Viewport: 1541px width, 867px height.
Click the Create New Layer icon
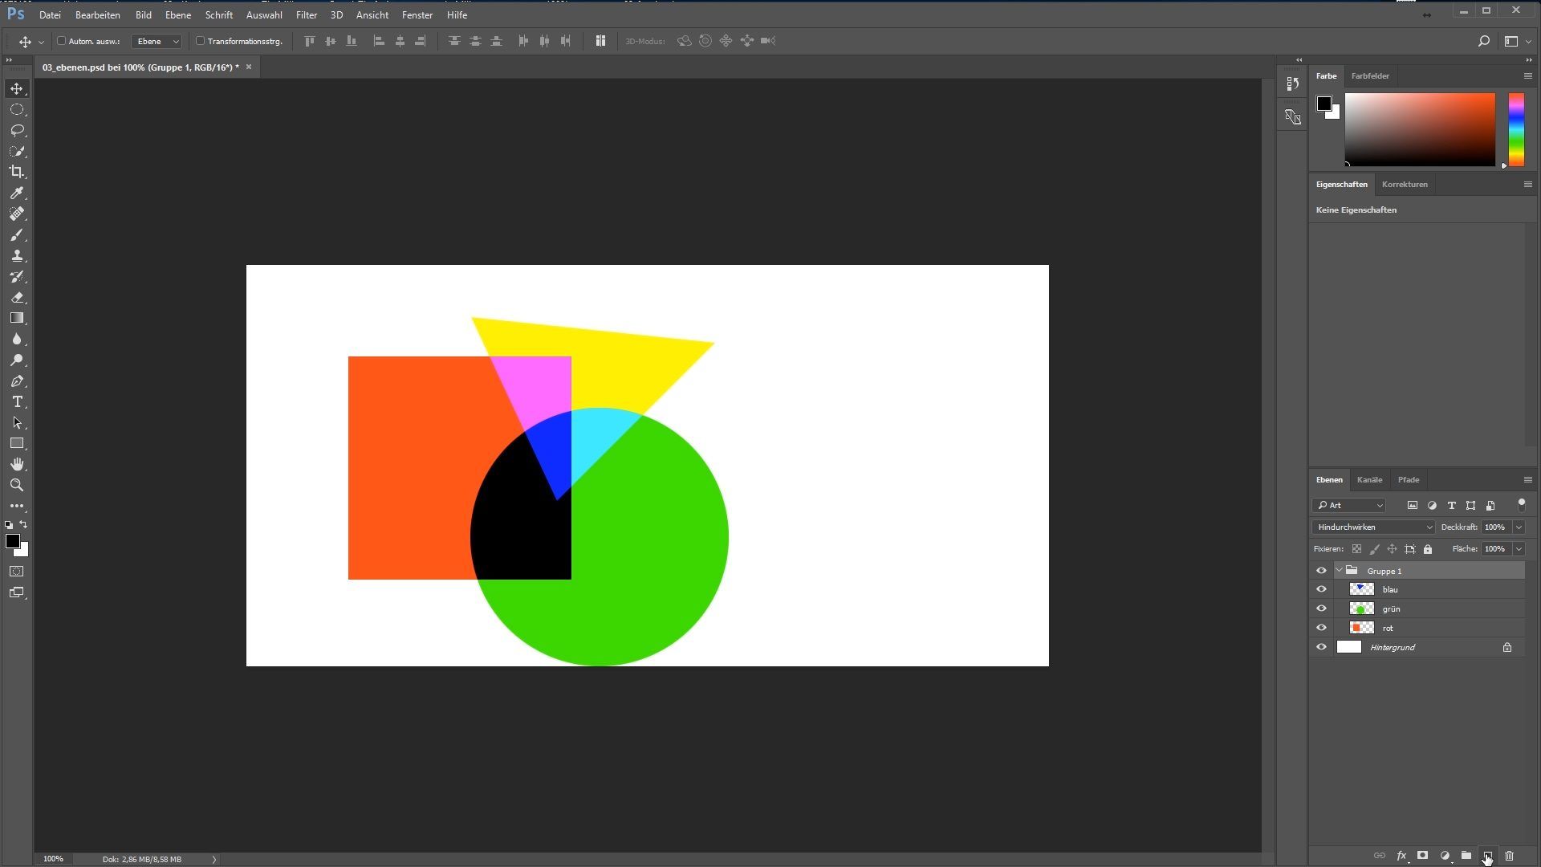pos(1487,855)
